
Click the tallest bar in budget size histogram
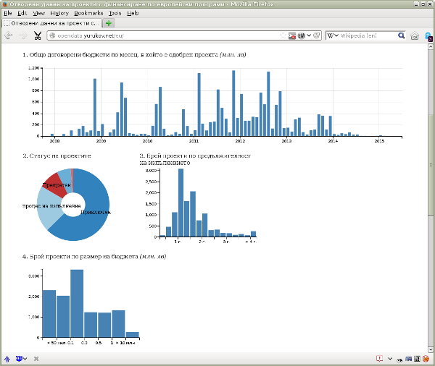coord(77,303)
